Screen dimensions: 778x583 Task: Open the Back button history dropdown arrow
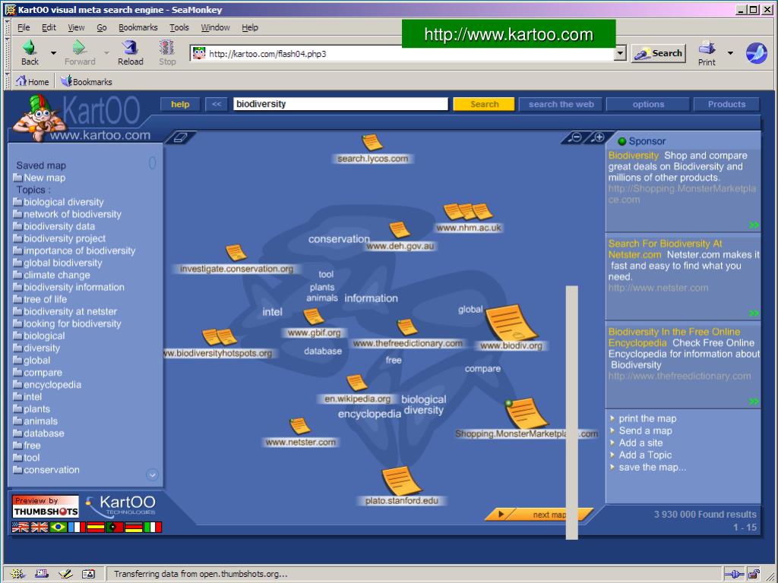coord(53,52)
